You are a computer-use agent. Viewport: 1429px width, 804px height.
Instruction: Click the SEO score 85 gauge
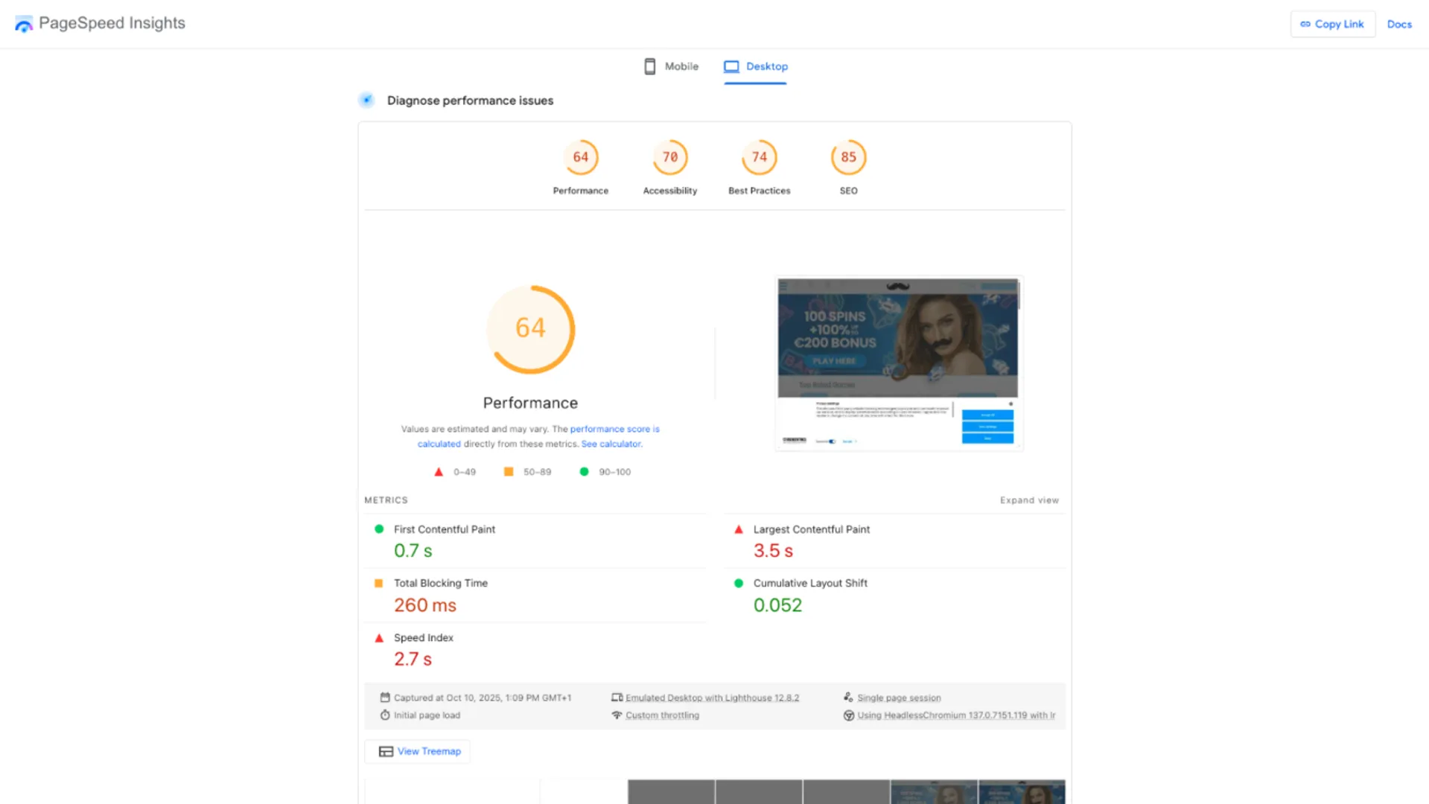[x=848, y=157]
